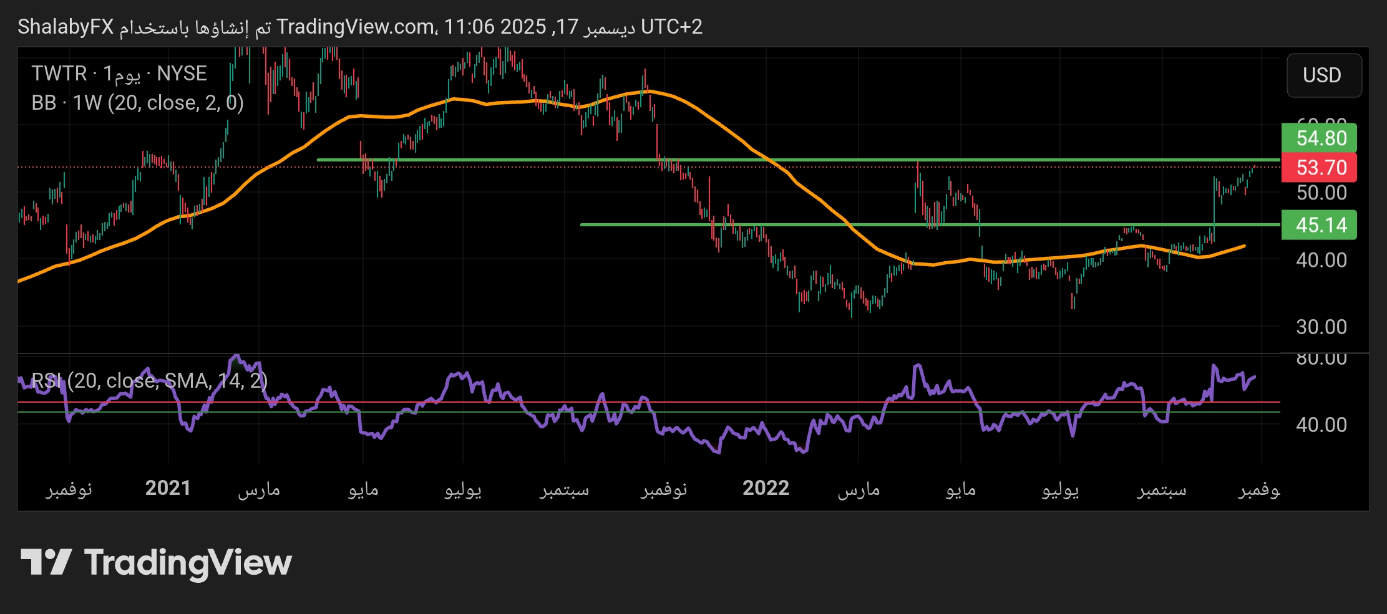The height and width of the screenshot is (614, 1387).
Task: Click the 2022 year label on time axis
Action: pyautogui.click(x=766, y=488)
